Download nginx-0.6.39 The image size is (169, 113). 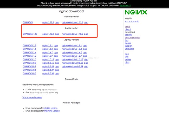(48, 70)
